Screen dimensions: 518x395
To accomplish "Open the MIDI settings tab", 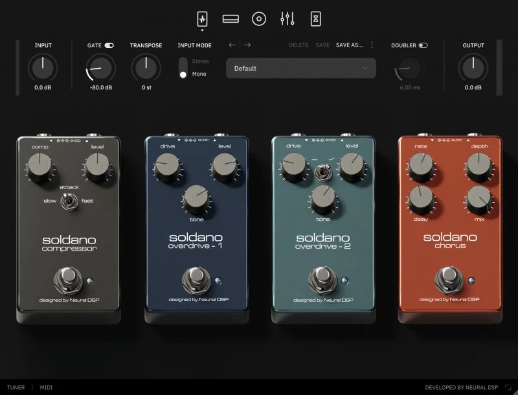I will pyautogui.click(x=46, y=387).
